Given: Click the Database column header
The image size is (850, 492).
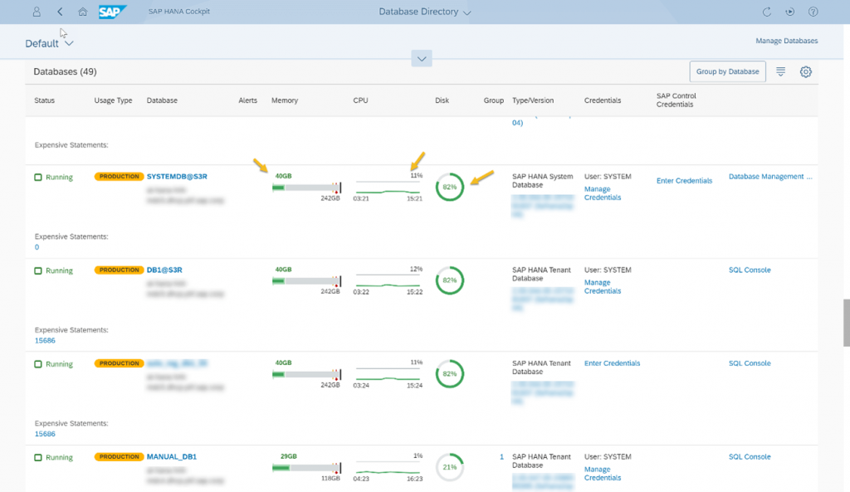Looking at the screenshot, I should (x=162, y=100).
